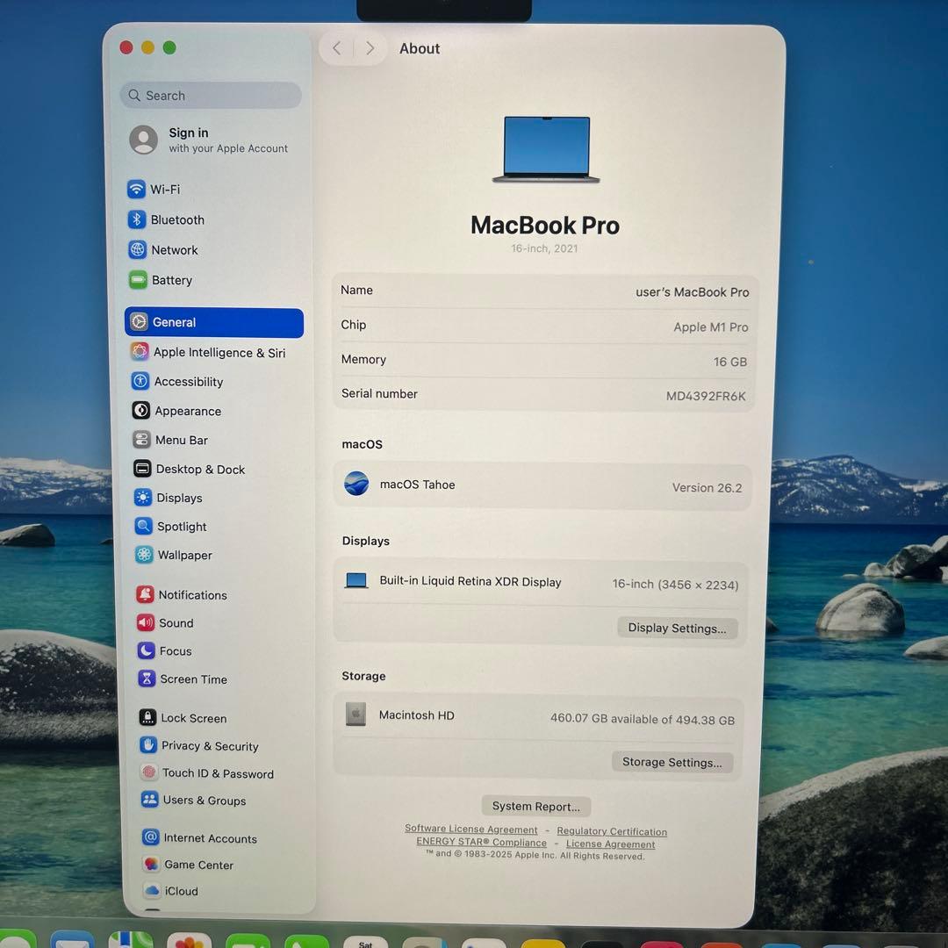Open Privacy & Security hand icon

pos(148,745)
